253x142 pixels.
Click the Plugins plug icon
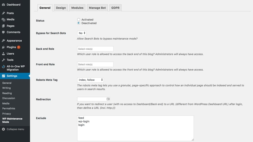click(3, 47)
